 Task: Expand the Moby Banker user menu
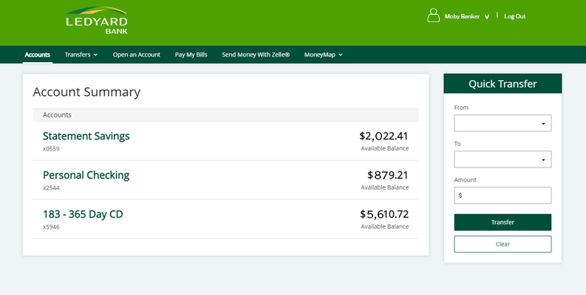467,16
